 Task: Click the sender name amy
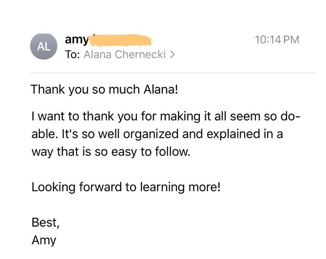coord(77,39)
